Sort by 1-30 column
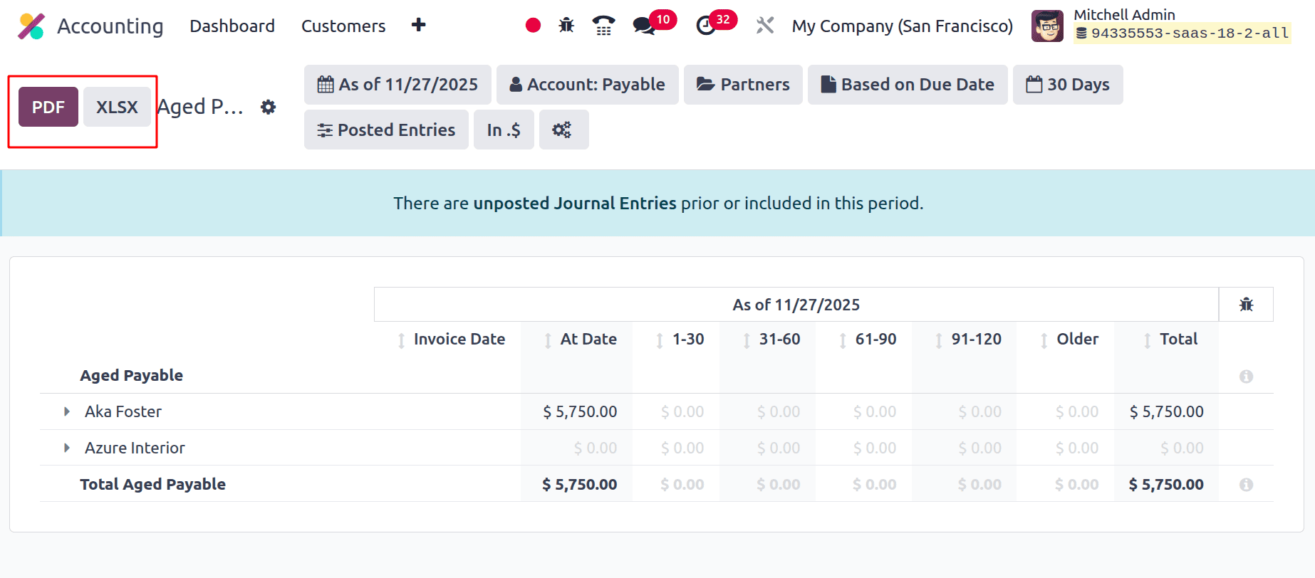The width and height of the screenshot is (1315, 578). (680, 340)
